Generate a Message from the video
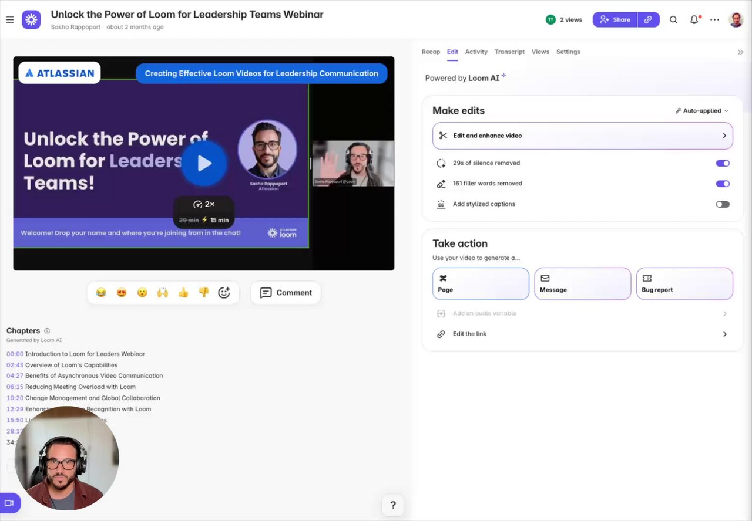 (x=582, y=284)
